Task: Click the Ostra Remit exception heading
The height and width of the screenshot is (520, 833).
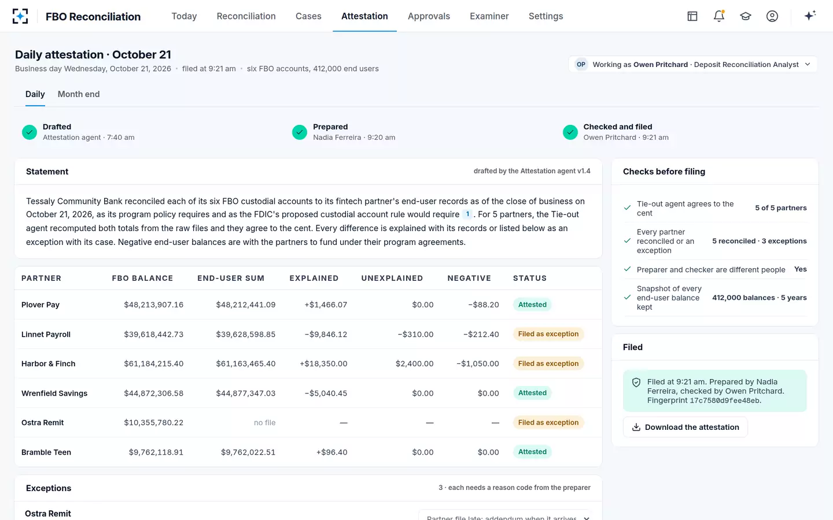Action: (48, 514)
